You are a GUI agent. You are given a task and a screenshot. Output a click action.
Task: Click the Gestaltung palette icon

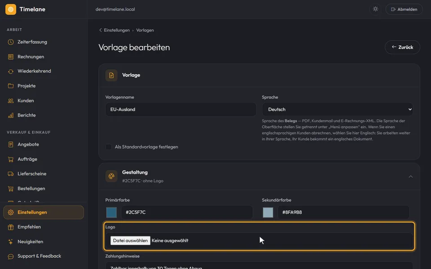[x=111, y=176]
